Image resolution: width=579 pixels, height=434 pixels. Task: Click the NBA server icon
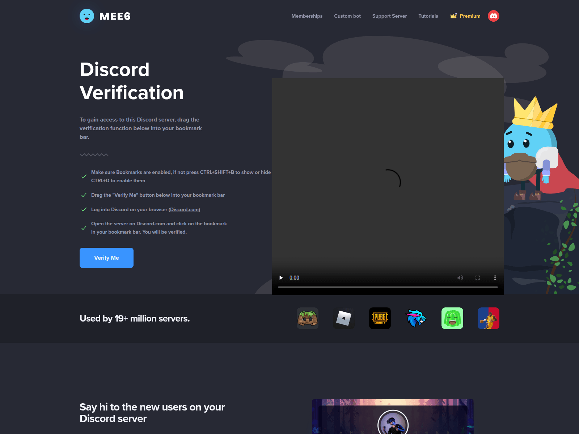click(x=489, y=318)
